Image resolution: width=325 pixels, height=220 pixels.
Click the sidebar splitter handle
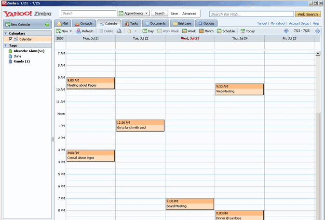[53, 139]
